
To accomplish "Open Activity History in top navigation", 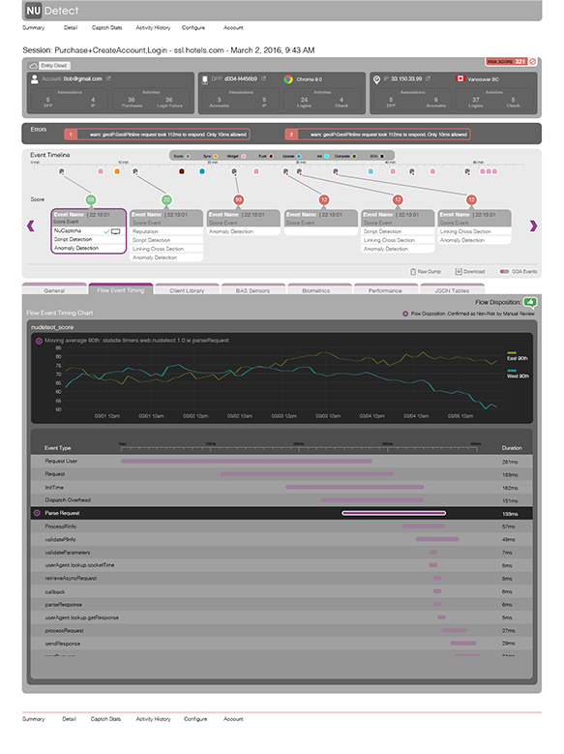I will 154,28.
